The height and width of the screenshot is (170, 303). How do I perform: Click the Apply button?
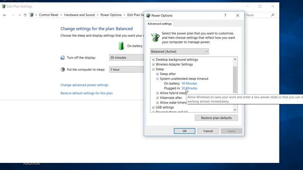point(232,131)
